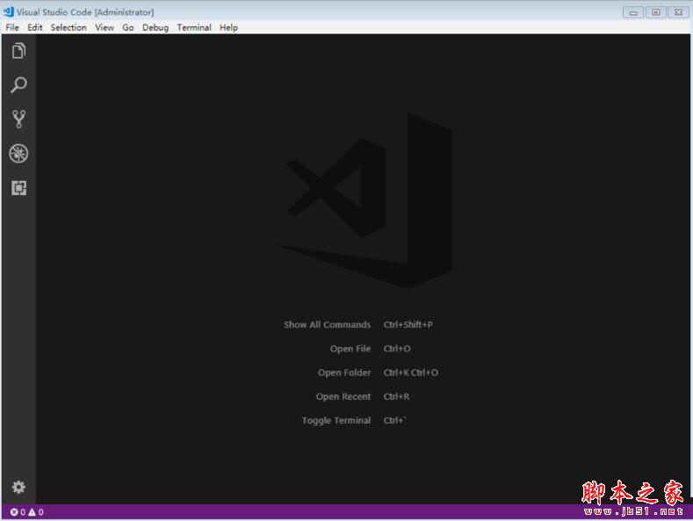This screenshot has height=521, width=693.
Task: Click the VS Code logo in title bar
Action: click(9, 11)
